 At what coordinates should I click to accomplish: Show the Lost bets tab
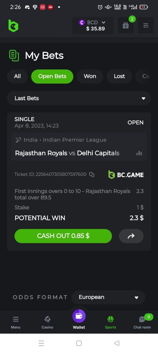(119, 76)
